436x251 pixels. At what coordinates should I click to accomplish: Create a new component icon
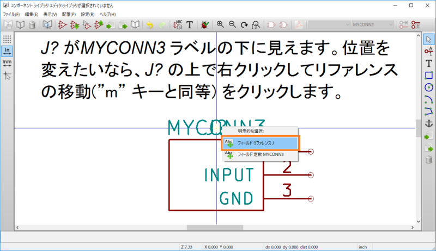[63, 25]
